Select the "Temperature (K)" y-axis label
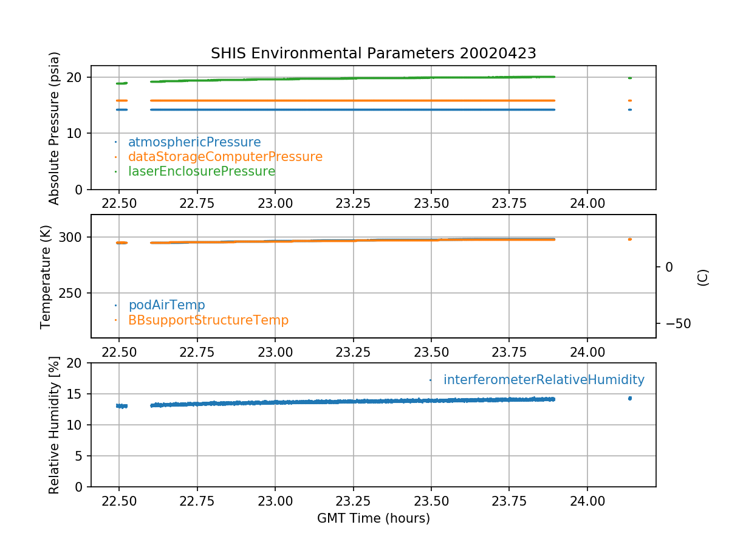This screenshot has width=729, height=547. [x=46, y=277]
